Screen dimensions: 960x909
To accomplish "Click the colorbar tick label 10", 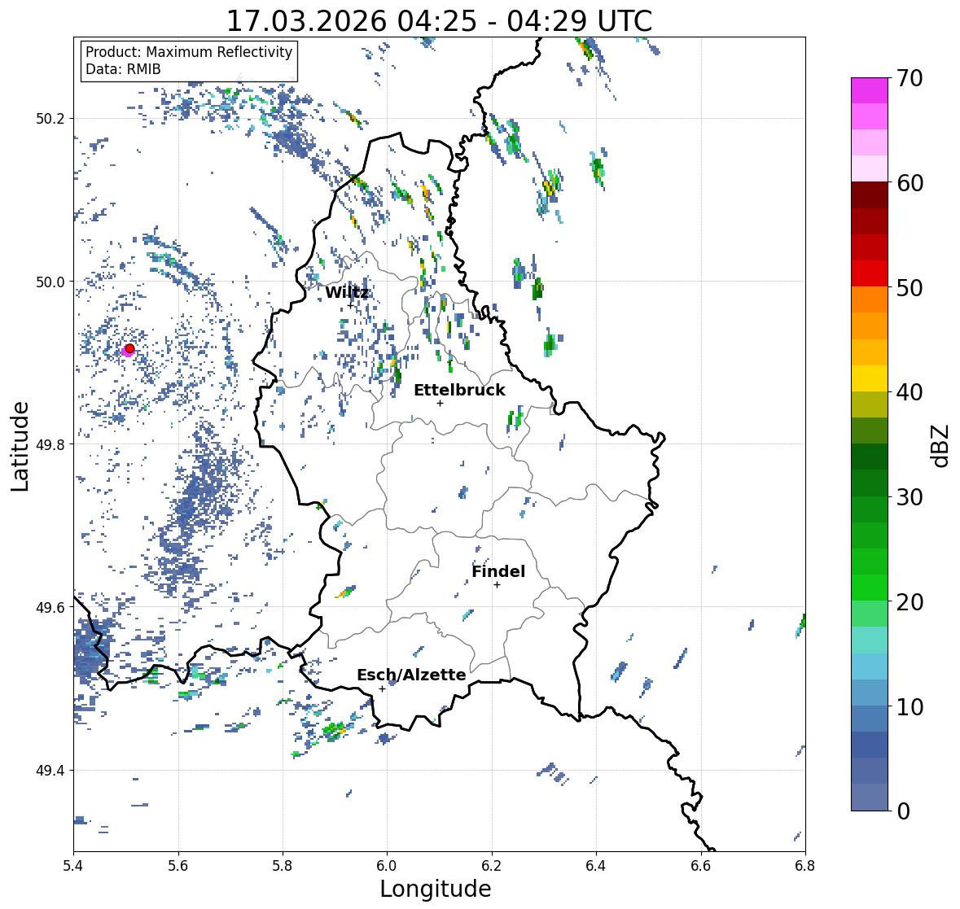I will 910,706.
